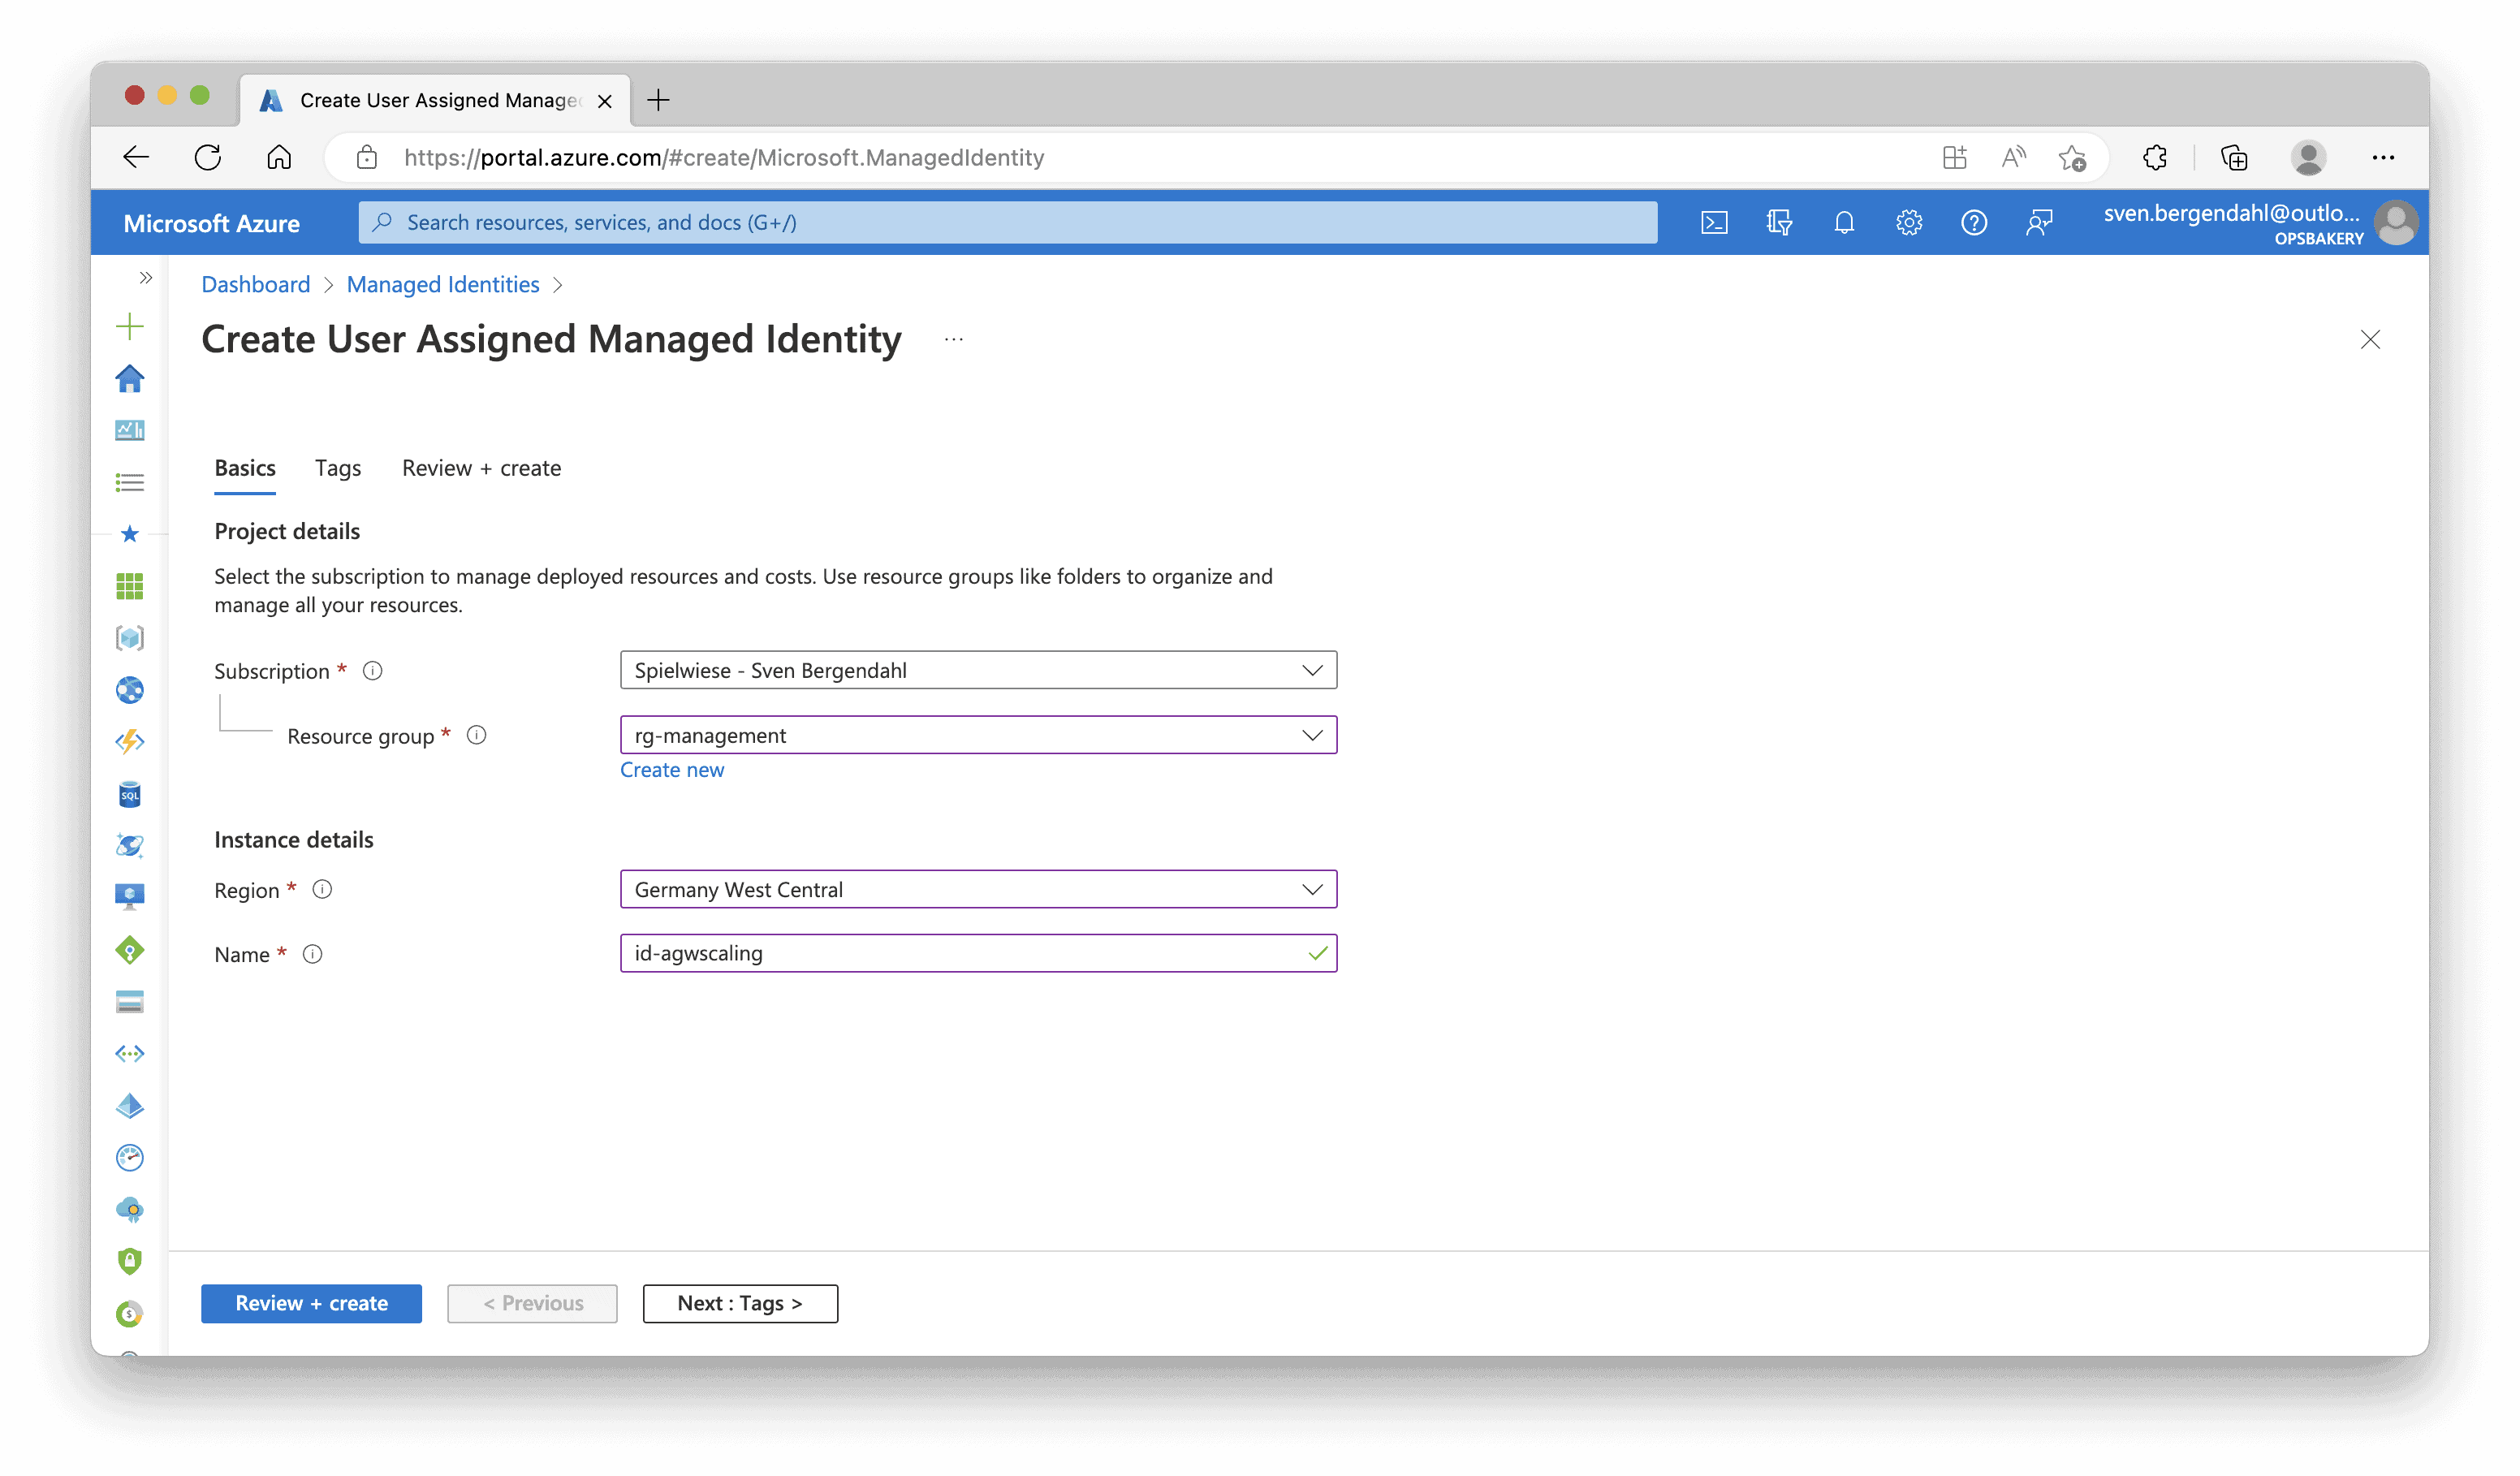Screen dimensions: 2520x1476
Task: Open the feedback icon in header
Action: pos(2039,222)
